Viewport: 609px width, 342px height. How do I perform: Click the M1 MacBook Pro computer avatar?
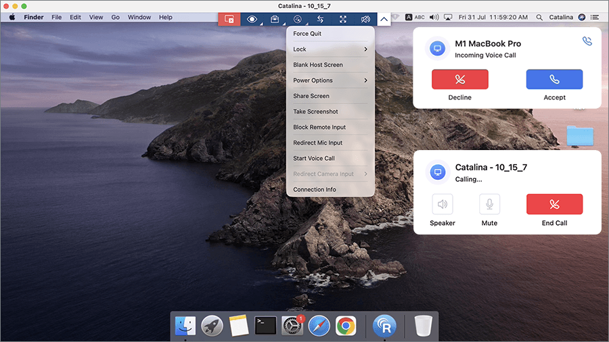coord(437,49)
